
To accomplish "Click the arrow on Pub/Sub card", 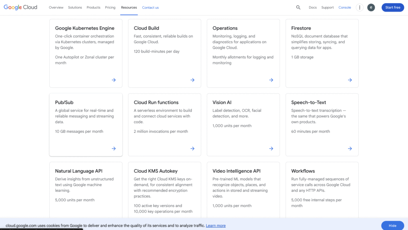I will click(114, 148).
